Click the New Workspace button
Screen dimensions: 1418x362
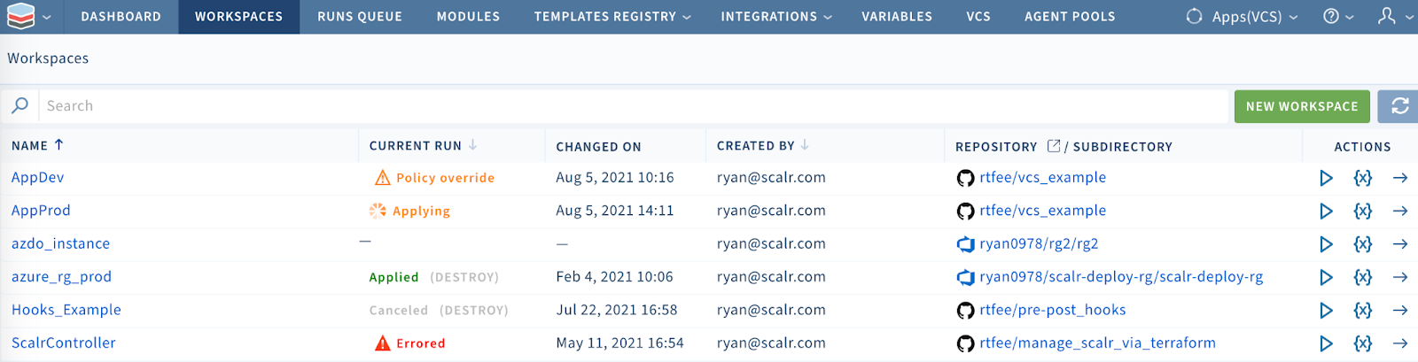coord(1301,106)
